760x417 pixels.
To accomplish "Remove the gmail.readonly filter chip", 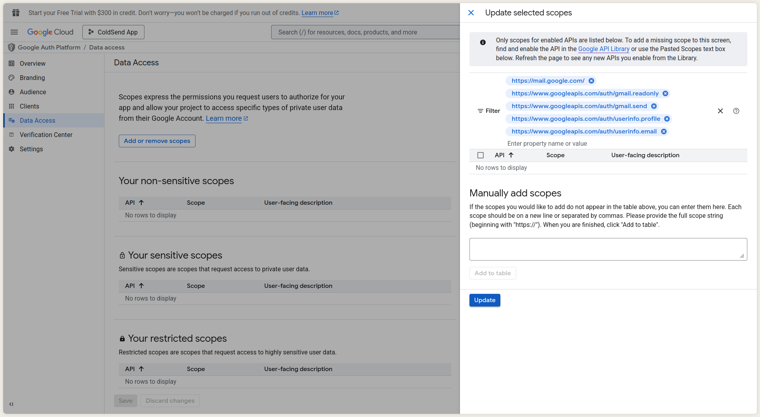I will click(x=665, y=93).
